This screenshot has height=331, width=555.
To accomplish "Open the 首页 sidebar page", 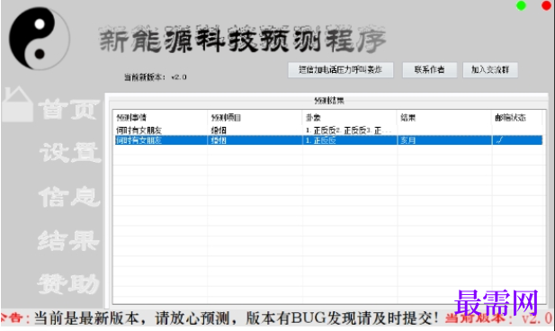I will point(68,109).
